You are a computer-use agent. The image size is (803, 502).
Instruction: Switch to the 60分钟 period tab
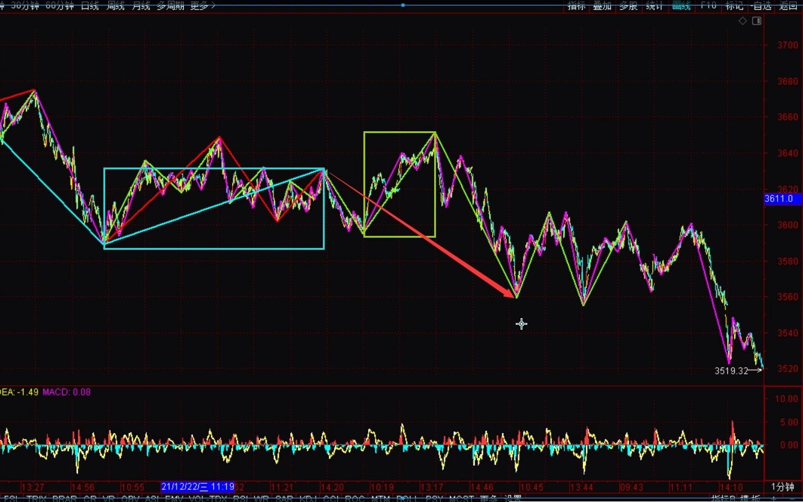point(60,5)
